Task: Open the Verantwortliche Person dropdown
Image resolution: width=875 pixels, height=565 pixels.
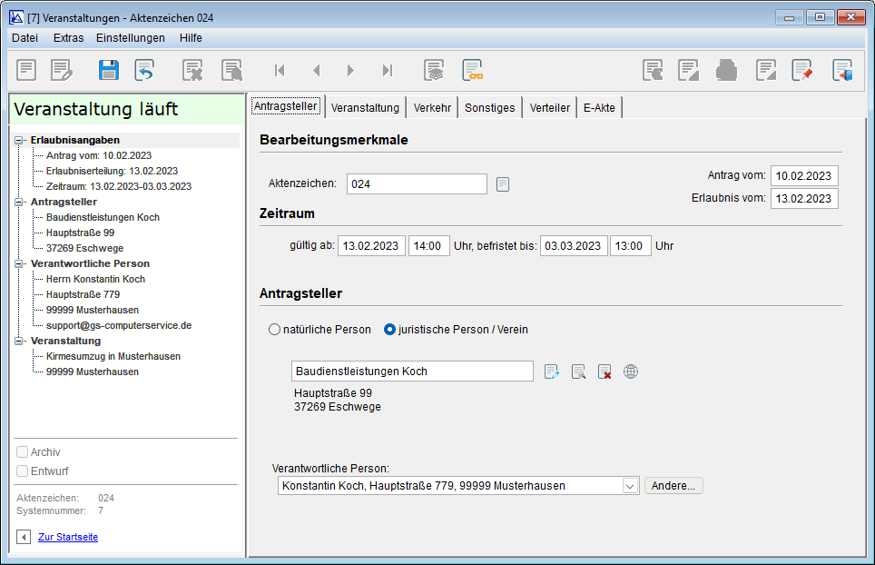Action: tap(630, 486)
